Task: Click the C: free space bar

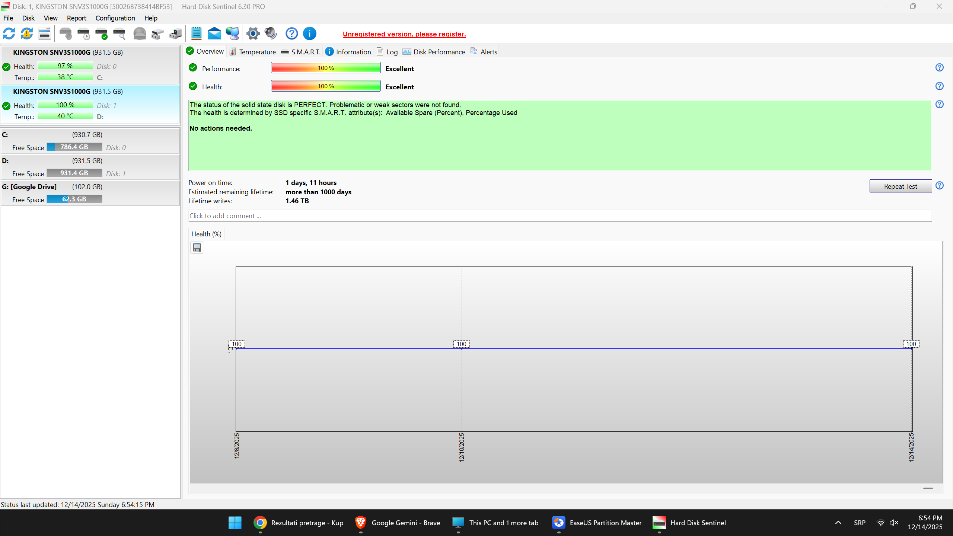Action: 74,147
